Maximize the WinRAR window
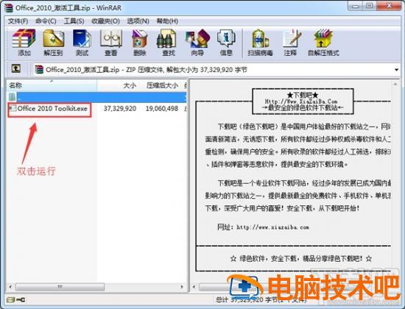 [x=370, y=6]
